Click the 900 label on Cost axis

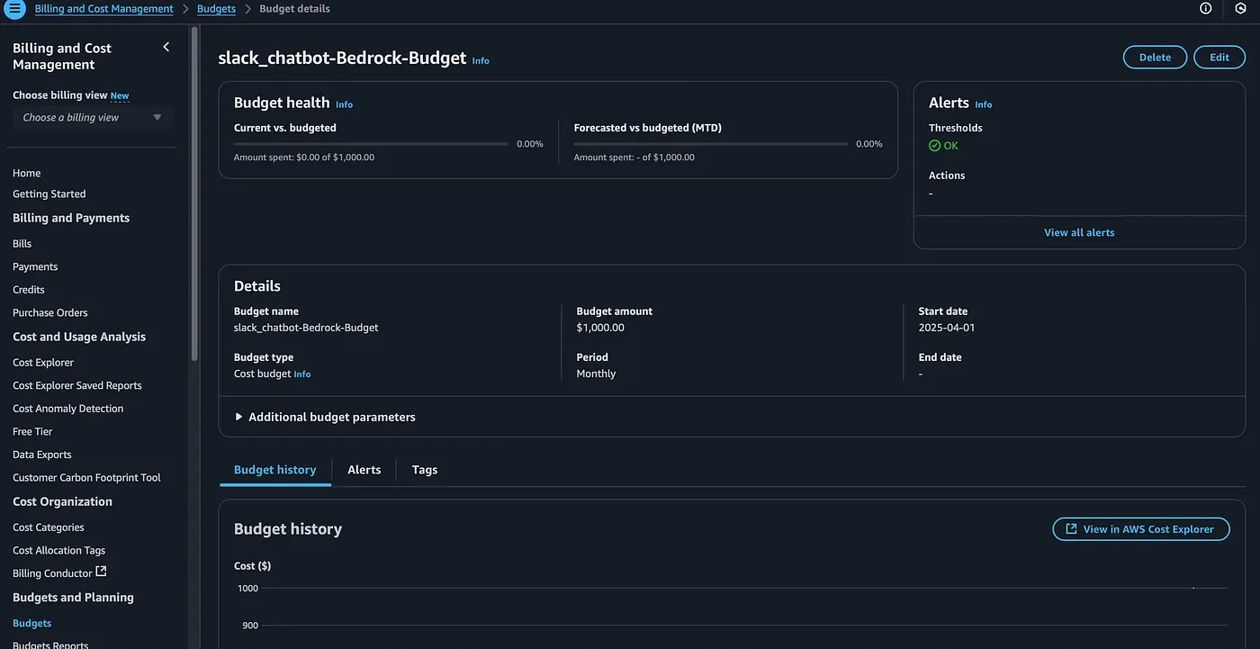click(250, 626)
